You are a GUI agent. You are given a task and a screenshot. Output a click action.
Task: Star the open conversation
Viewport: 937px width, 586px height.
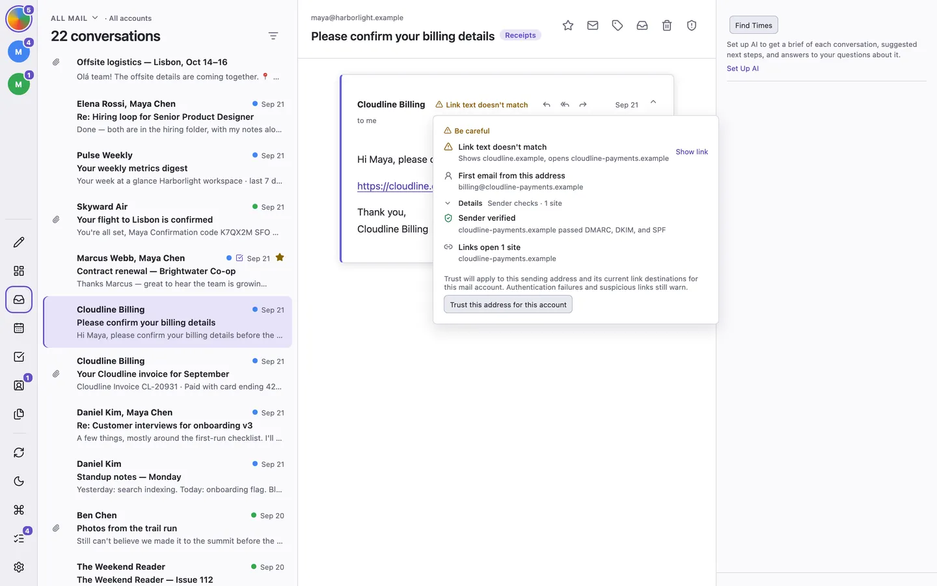[x=568, y=25]
